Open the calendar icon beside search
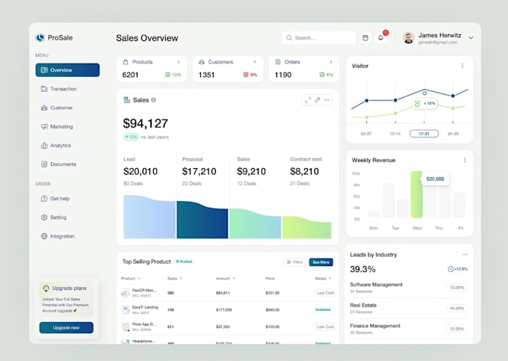This screenshot has width=508, height=361. point(365,38)
